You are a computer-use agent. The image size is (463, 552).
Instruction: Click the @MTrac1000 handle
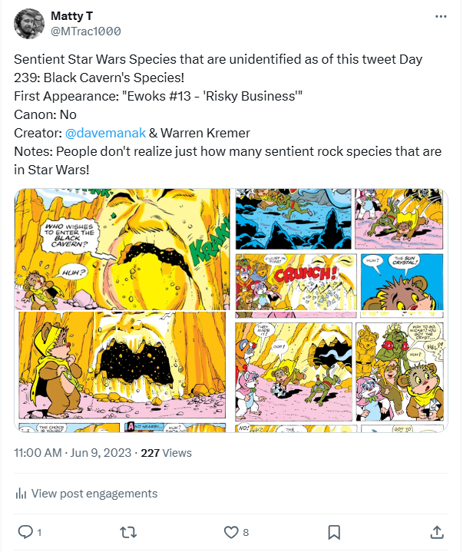[x=85, y=31]
